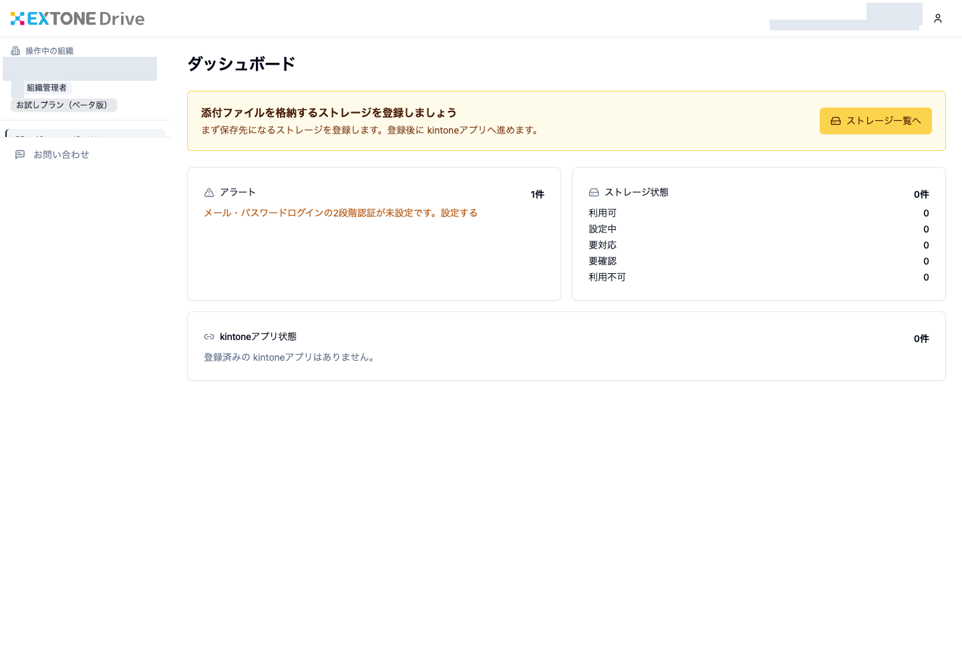Select the ダッシュボード page title

(x=241, y=64)
